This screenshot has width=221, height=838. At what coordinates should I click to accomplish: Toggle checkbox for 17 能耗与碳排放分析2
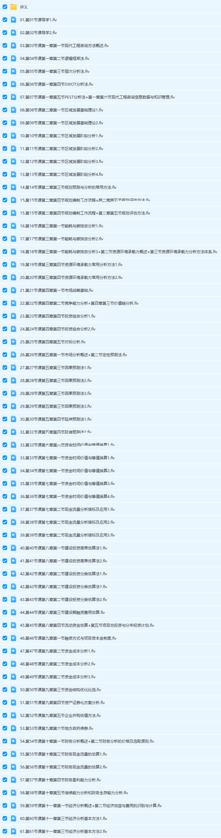(x=5, y=239)
